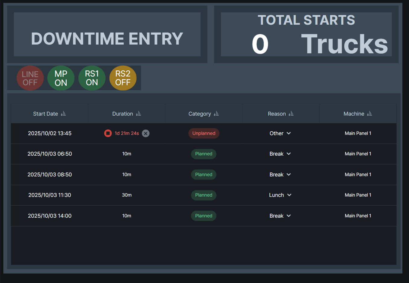Image resolution: width=409 pixels, height=283 pixels.
Task: Switch RS1 ON indicator
Action: click(92, 78)
